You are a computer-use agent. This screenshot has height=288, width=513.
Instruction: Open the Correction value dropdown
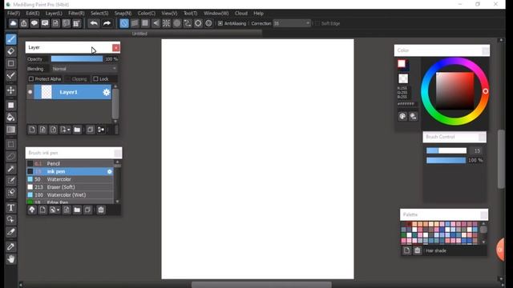tap(292, 23)
